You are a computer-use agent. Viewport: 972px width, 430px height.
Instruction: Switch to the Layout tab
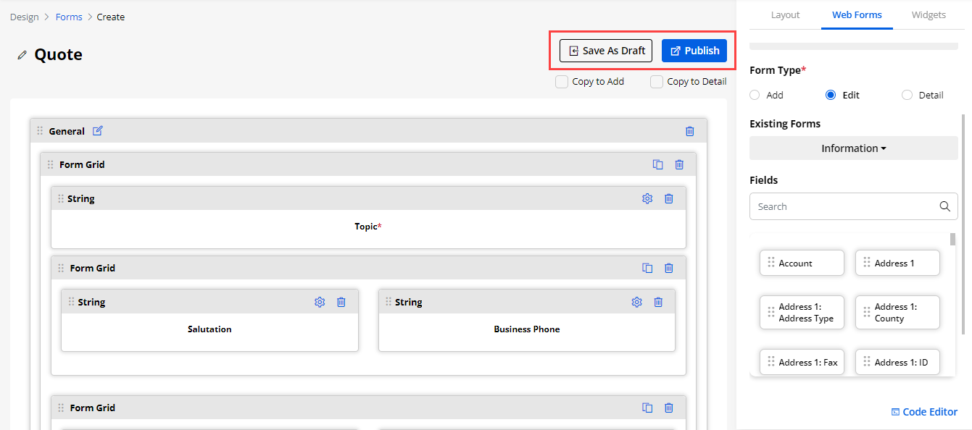pos(785,14)
